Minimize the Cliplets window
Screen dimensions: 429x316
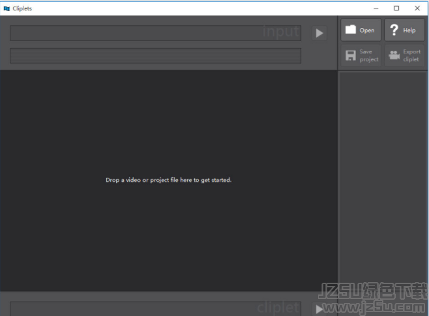tap(376, 8)
